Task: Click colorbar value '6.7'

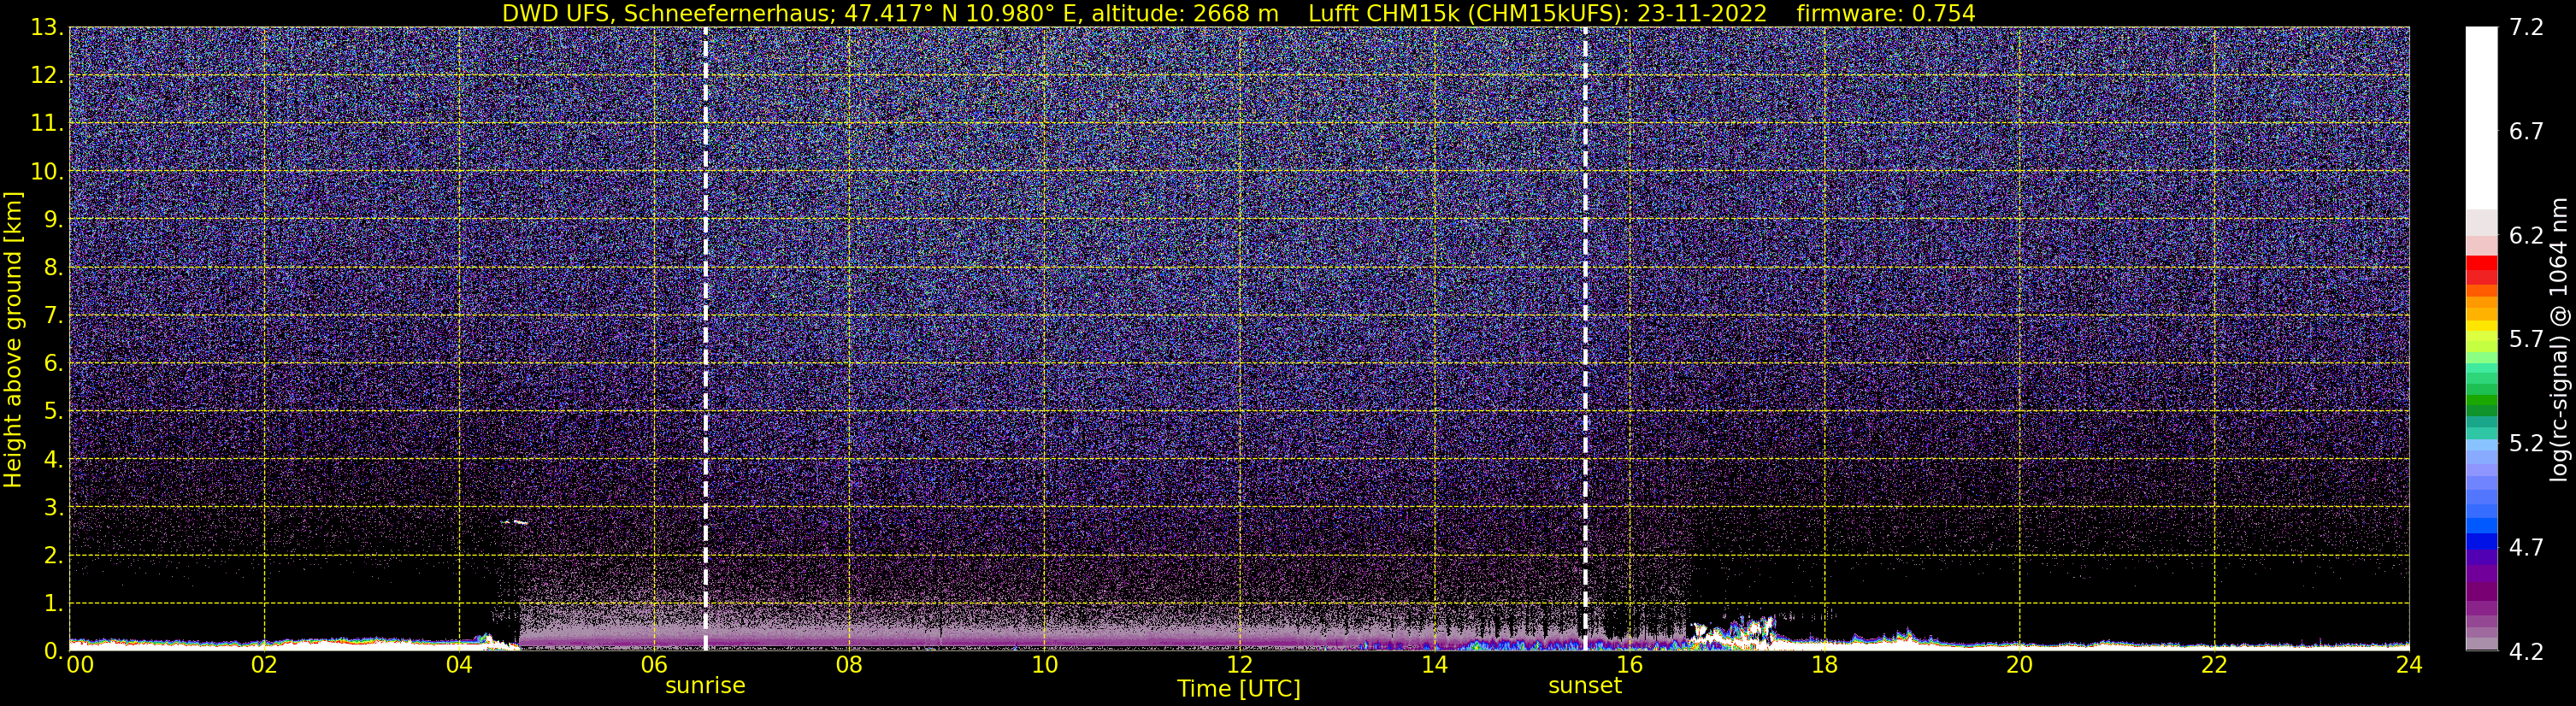Action: pyautogui.click(x=2526, y=132)
